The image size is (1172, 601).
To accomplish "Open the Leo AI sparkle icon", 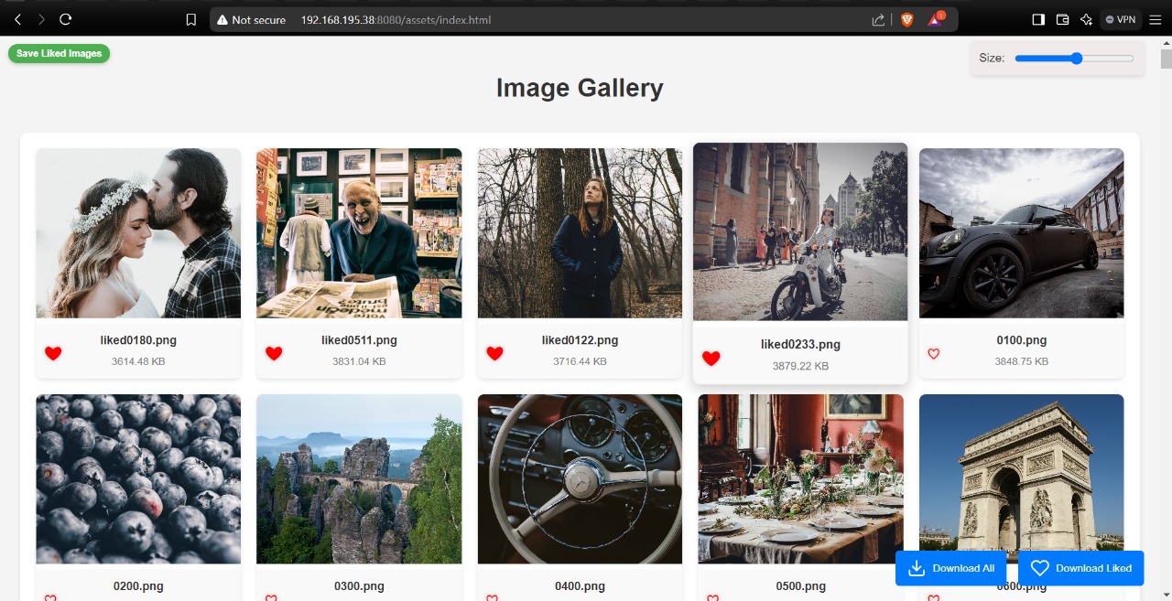I will [x=1087, y=19].
